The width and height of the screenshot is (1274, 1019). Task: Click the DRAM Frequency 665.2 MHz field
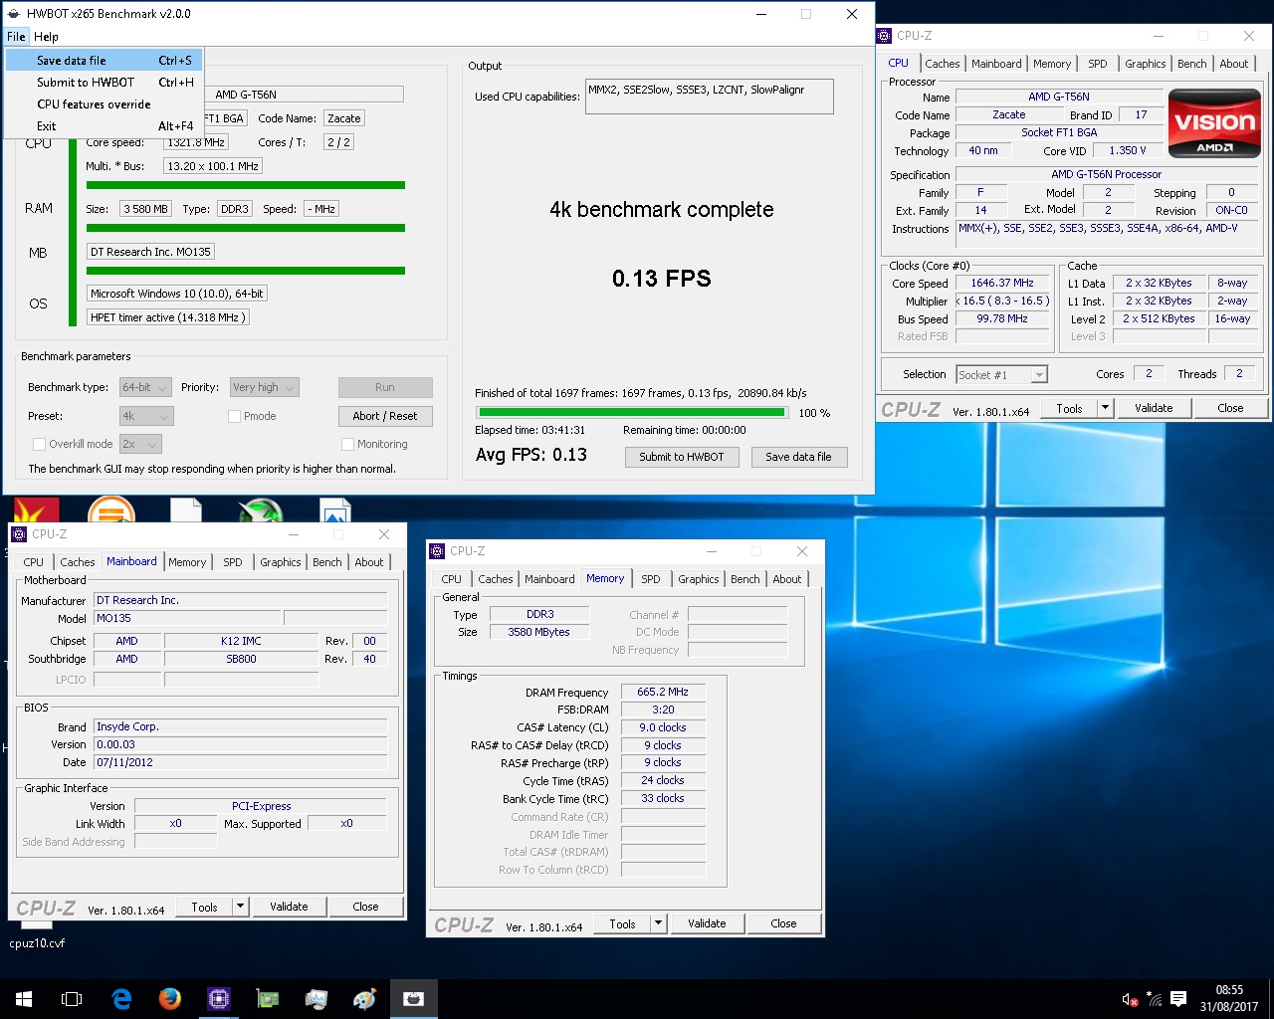tap(663, 692)
